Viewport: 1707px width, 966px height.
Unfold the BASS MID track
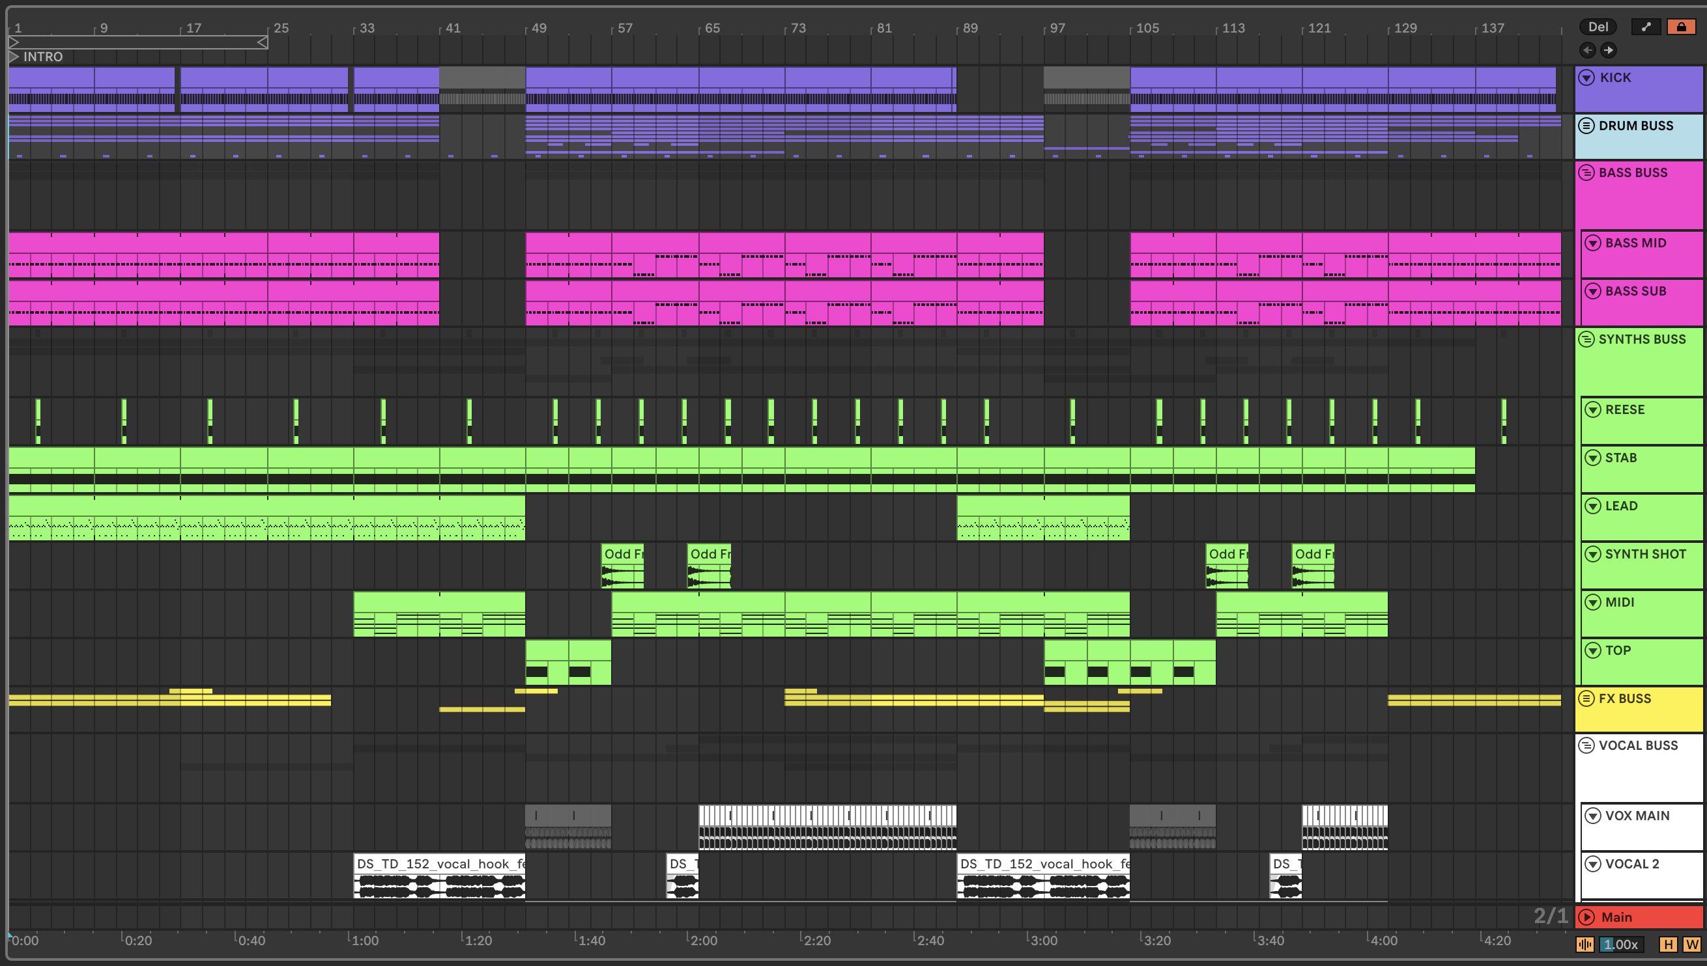point(1593,243)
